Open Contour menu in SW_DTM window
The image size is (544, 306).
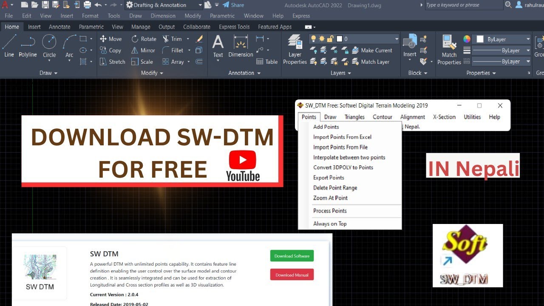click(382, 117)
